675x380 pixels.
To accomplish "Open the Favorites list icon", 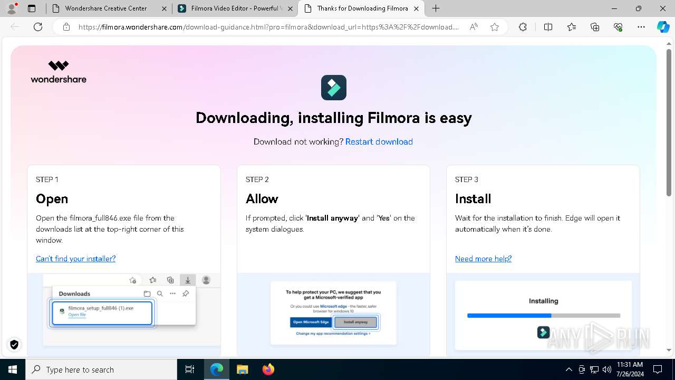I will tap(572, 27).
